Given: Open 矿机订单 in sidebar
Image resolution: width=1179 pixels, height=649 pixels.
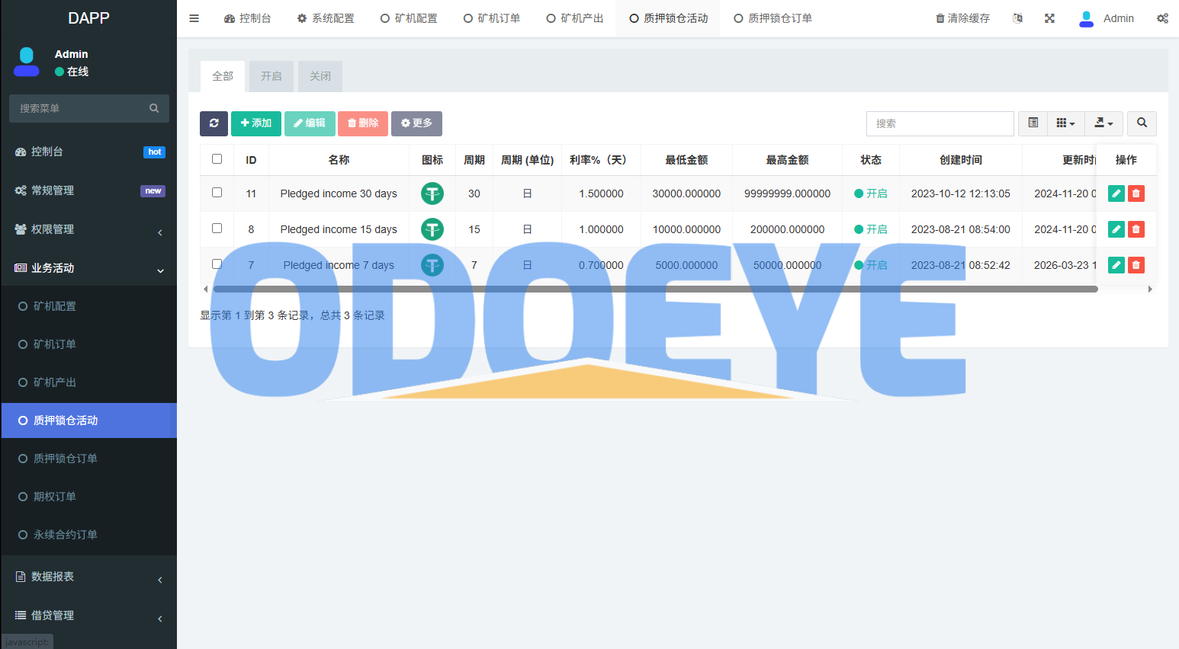Looking at the screenshot, I should (x=88, y=344).
